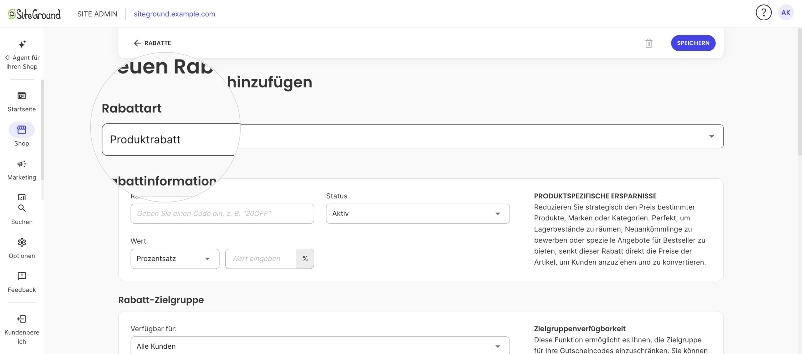Click the Rabatt-Zielgruppe heading

tap(161, 300)
